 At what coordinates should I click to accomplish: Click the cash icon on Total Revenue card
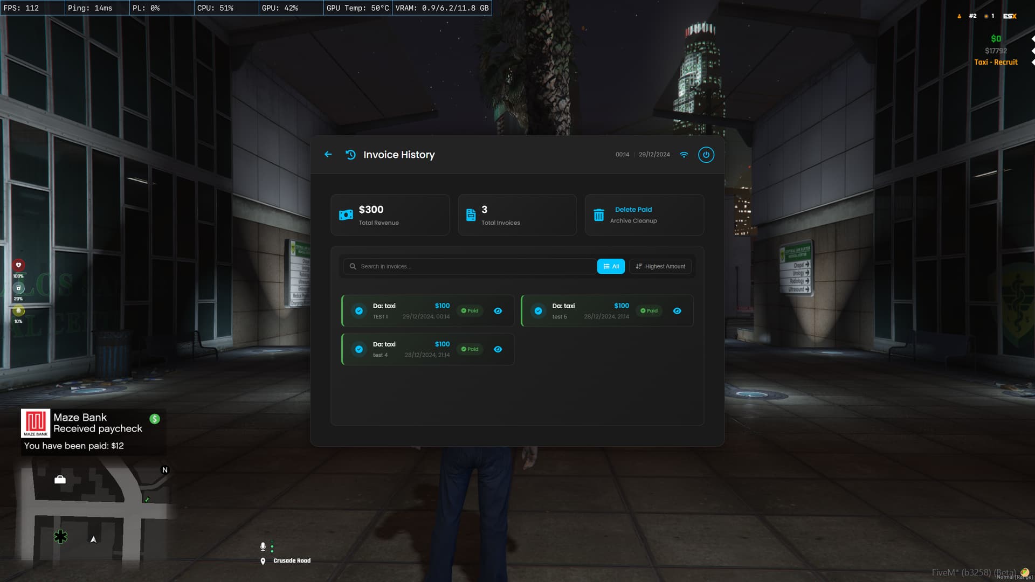[x=347, y=214]
